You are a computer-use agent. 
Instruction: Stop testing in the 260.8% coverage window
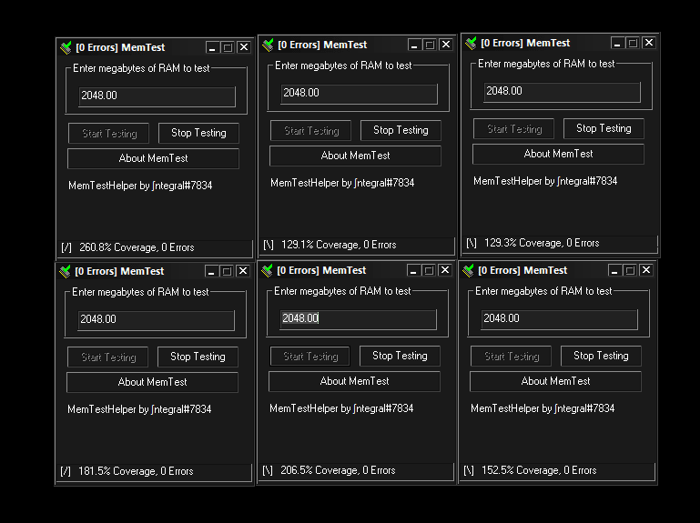(198, 133)
